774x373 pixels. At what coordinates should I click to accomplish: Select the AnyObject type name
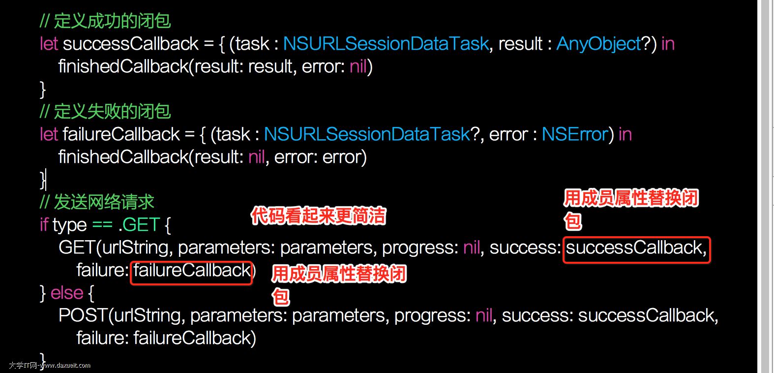(x=599, y=44)
